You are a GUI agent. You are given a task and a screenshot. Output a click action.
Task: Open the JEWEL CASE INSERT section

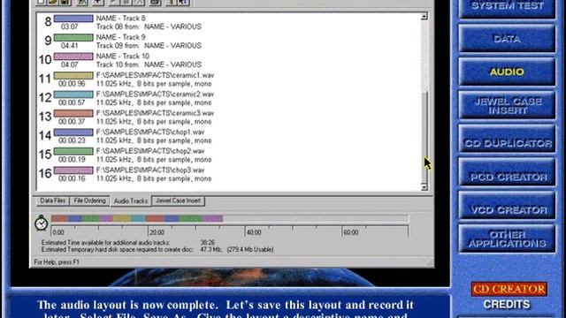coord(507,105)
